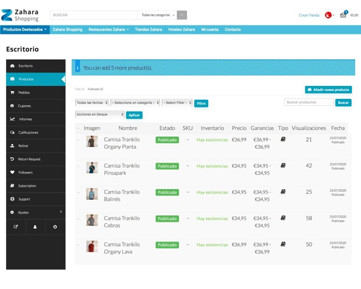Click the shopping cart basket icon
361x289 pixels.
[x=343, y=15]
